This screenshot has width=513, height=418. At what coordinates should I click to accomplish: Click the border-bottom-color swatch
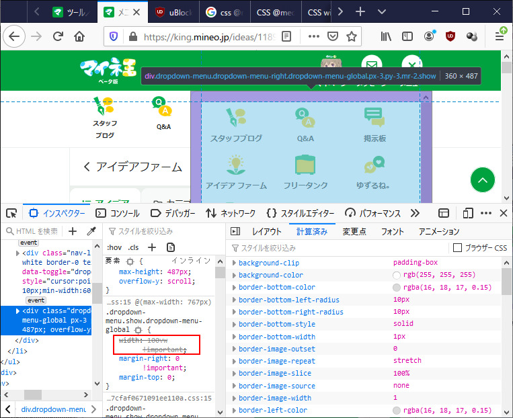click(397, 288)
